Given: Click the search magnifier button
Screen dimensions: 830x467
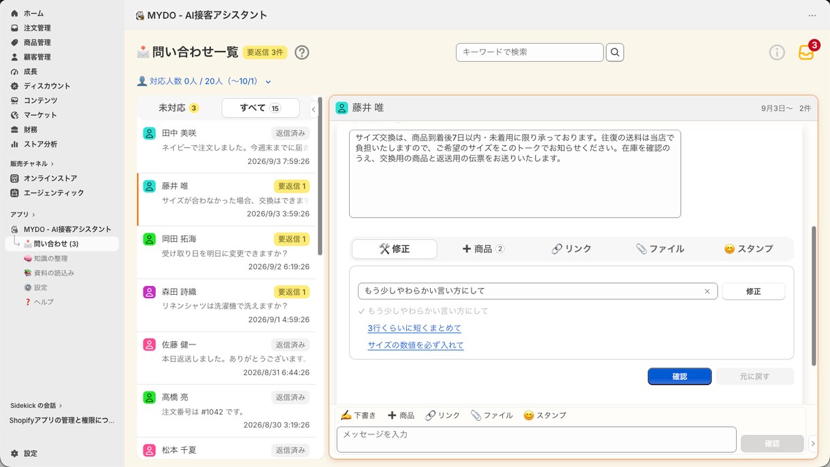Looking at the screenshot, I should click(x=615, y=52).
